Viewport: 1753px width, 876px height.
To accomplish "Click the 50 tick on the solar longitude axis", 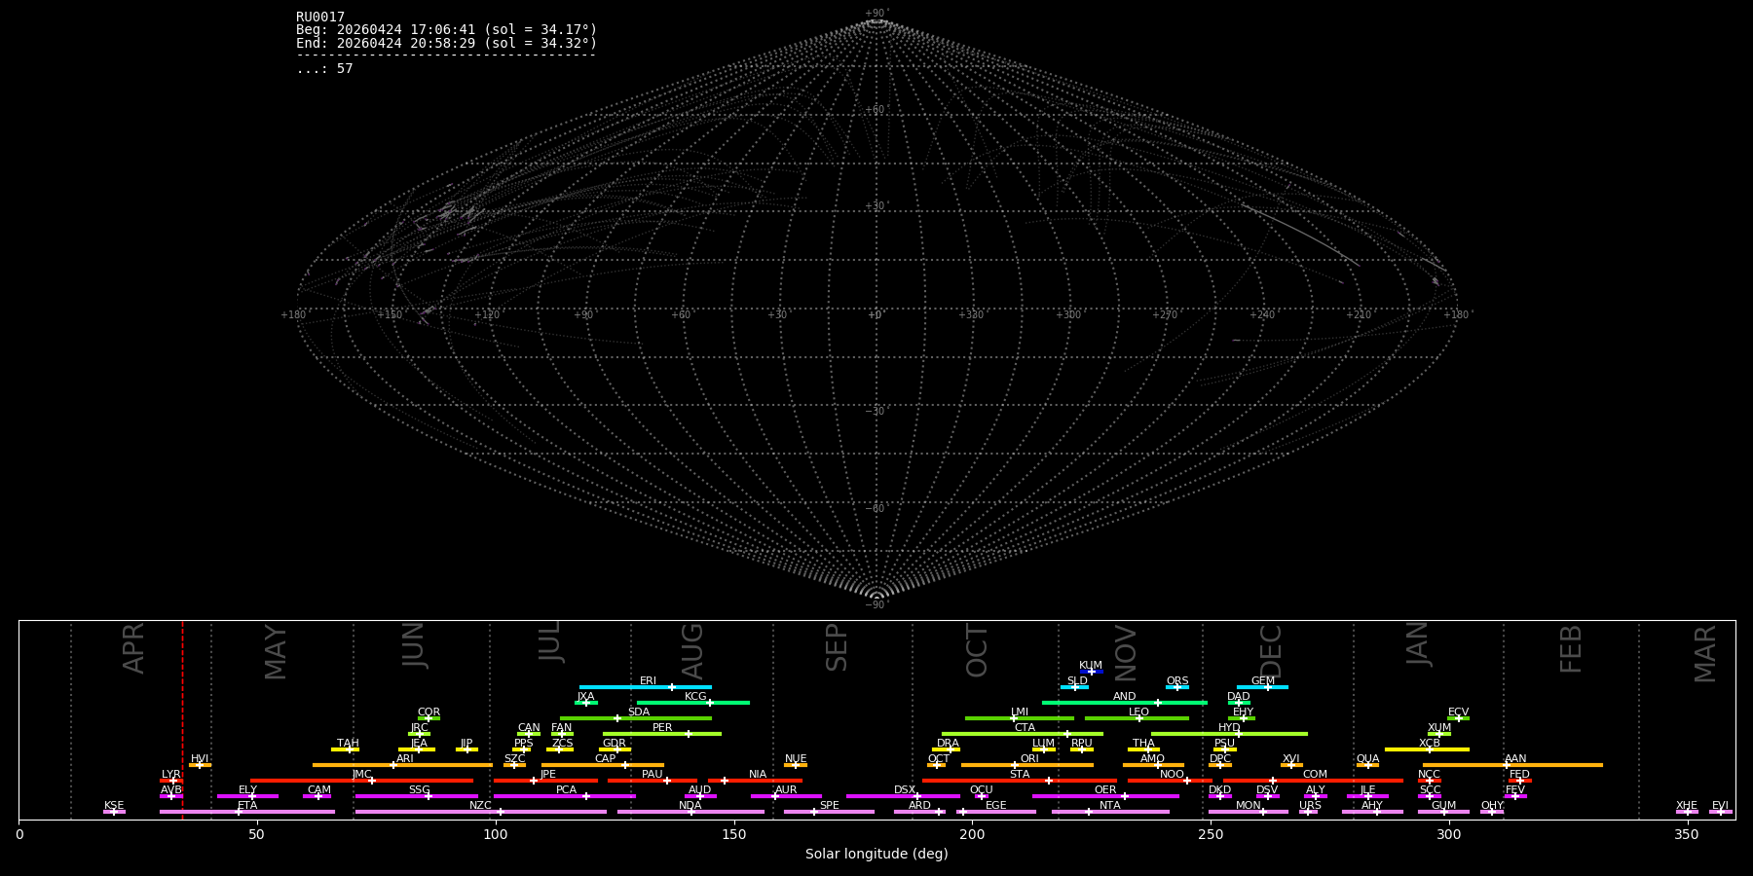I will [257, 834].
